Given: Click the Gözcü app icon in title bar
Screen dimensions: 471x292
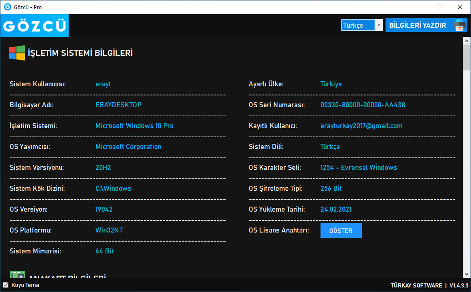Looking at the screenshot, I should coord(8,7).
